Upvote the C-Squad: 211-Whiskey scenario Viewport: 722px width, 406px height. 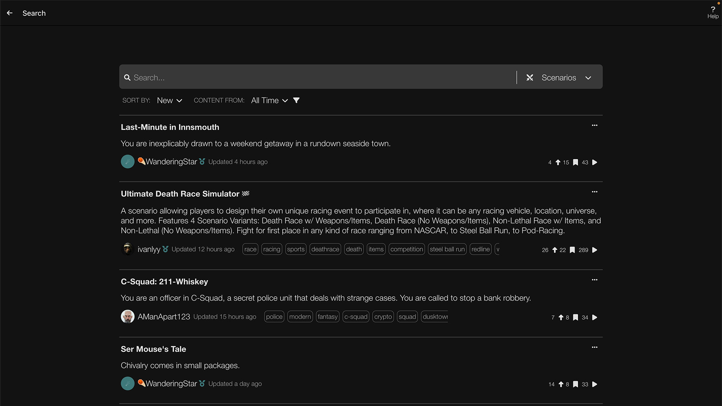pyautogui.click(x=561, y=317)
